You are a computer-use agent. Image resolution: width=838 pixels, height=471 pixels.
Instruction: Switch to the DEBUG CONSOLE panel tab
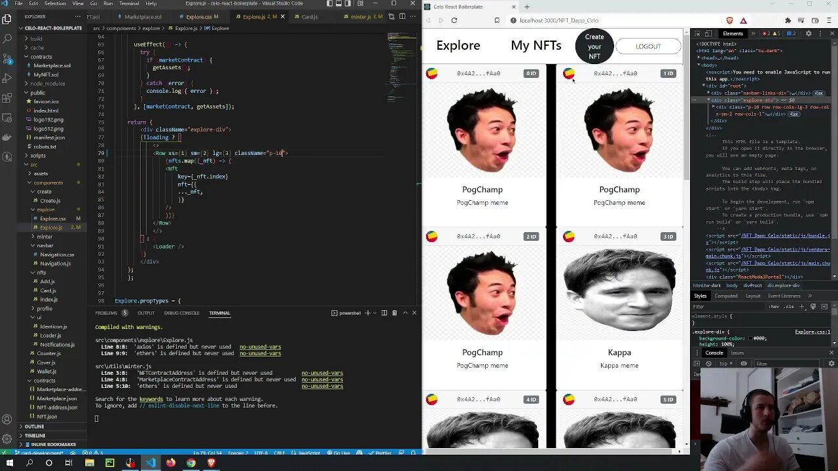click(181, 313)
